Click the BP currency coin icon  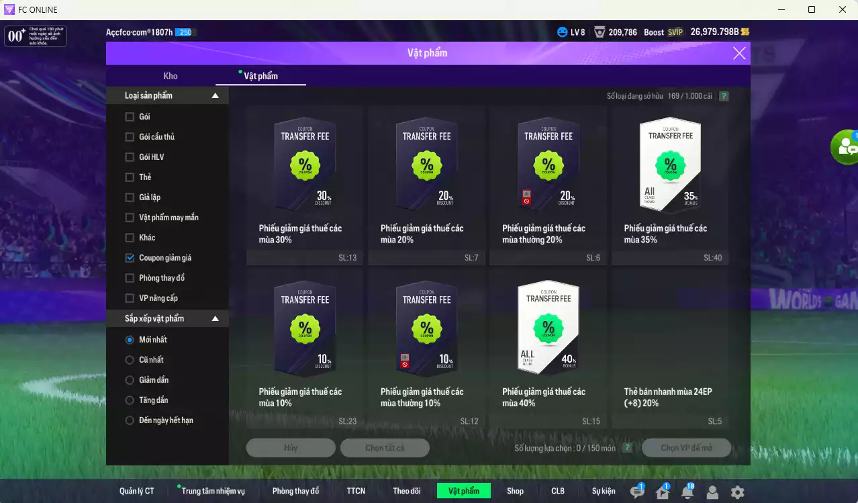745,32
